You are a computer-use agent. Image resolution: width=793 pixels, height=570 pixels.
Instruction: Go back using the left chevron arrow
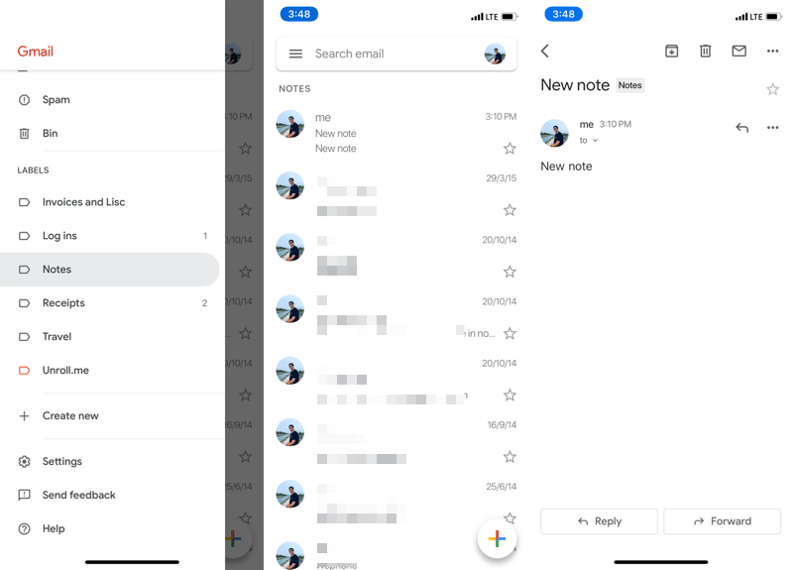click(544, 52)
